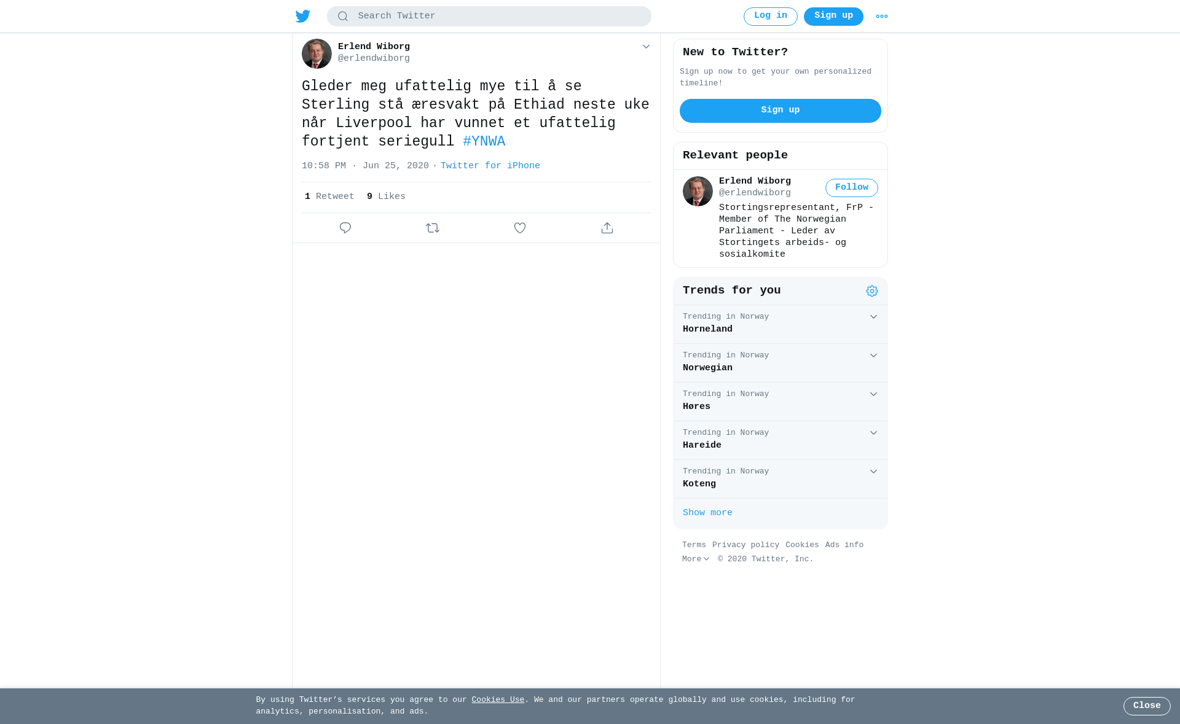
Task: Click the Log in button
Action: (771, 17)
